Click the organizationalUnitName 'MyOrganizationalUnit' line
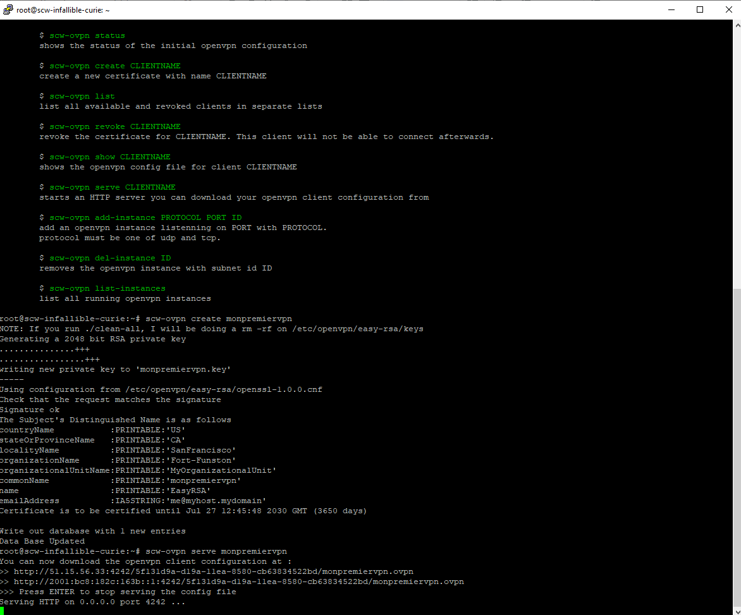 (x=138, y=470)
